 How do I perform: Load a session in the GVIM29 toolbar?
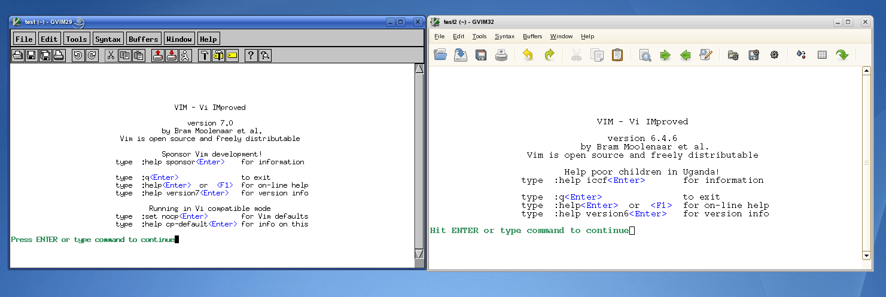coord(157,56)
